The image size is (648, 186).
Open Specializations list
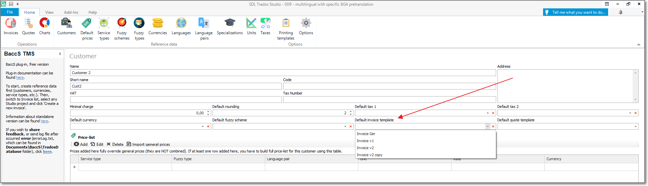point(230,26)
